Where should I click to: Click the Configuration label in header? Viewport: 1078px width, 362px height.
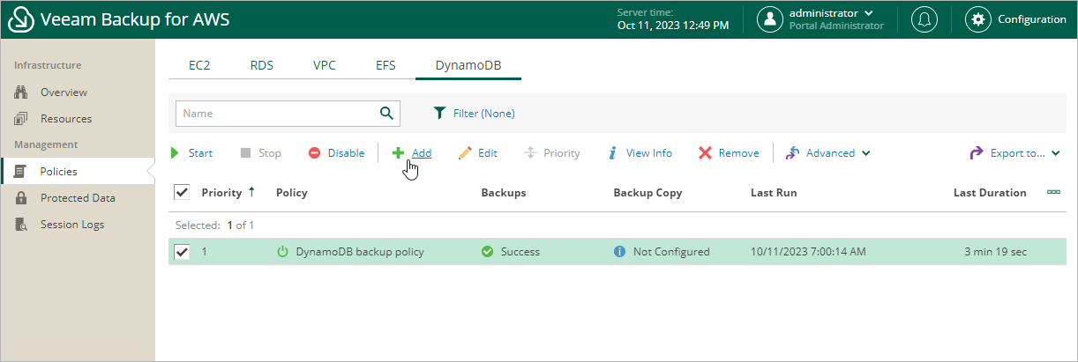(1032, 19)
